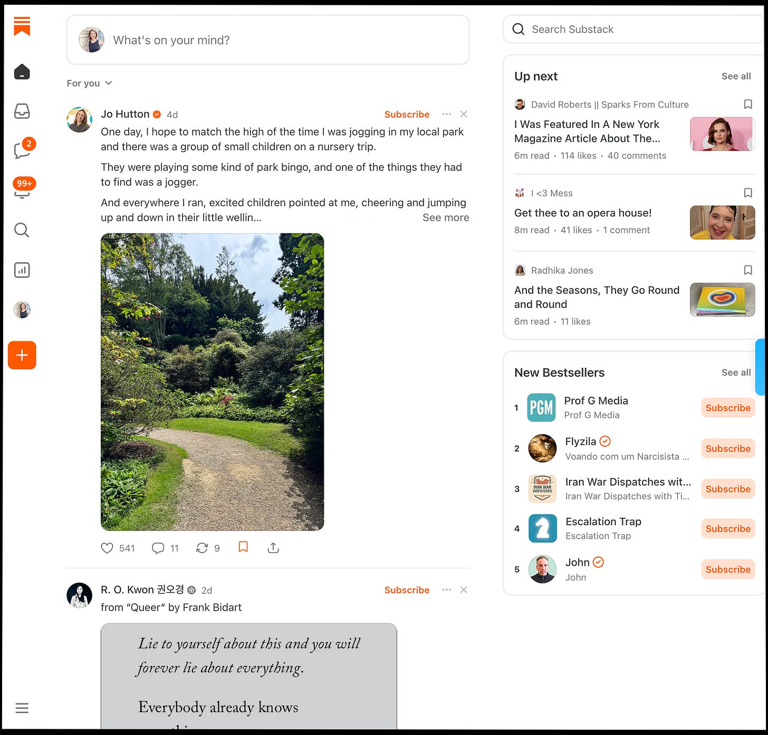Open more options on Jo Hutton's post
The width and height of the screenshot is (768, 735).
[x=447, y=114]
